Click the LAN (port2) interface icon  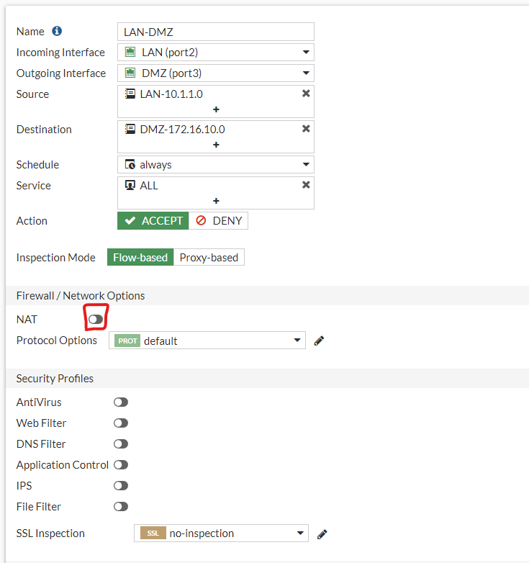[130, 52]
